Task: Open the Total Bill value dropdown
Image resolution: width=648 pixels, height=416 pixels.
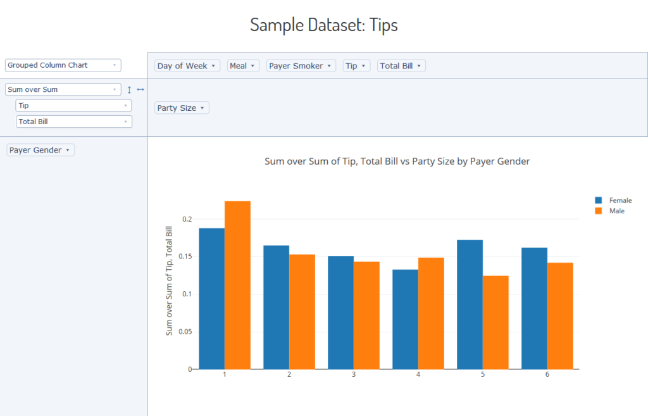Action: 74,122
